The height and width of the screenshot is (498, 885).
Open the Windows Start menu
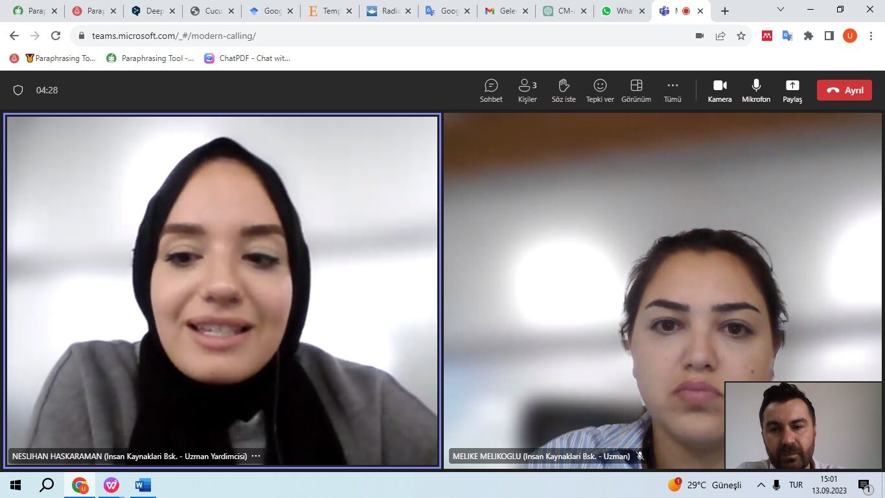pyautogui.click(x=16, y=485)
